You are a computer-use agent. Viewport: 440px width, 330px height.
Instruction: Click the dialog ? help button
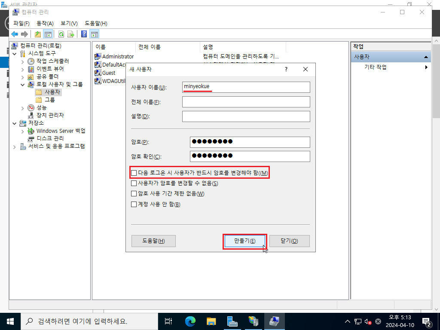[286, 69]
